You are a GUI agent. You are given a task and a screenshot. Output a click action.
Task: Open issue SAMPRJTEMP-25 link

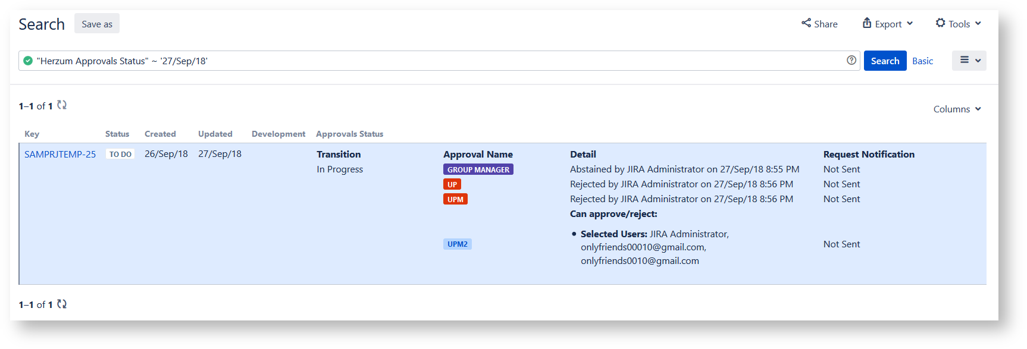pos(60,154)
